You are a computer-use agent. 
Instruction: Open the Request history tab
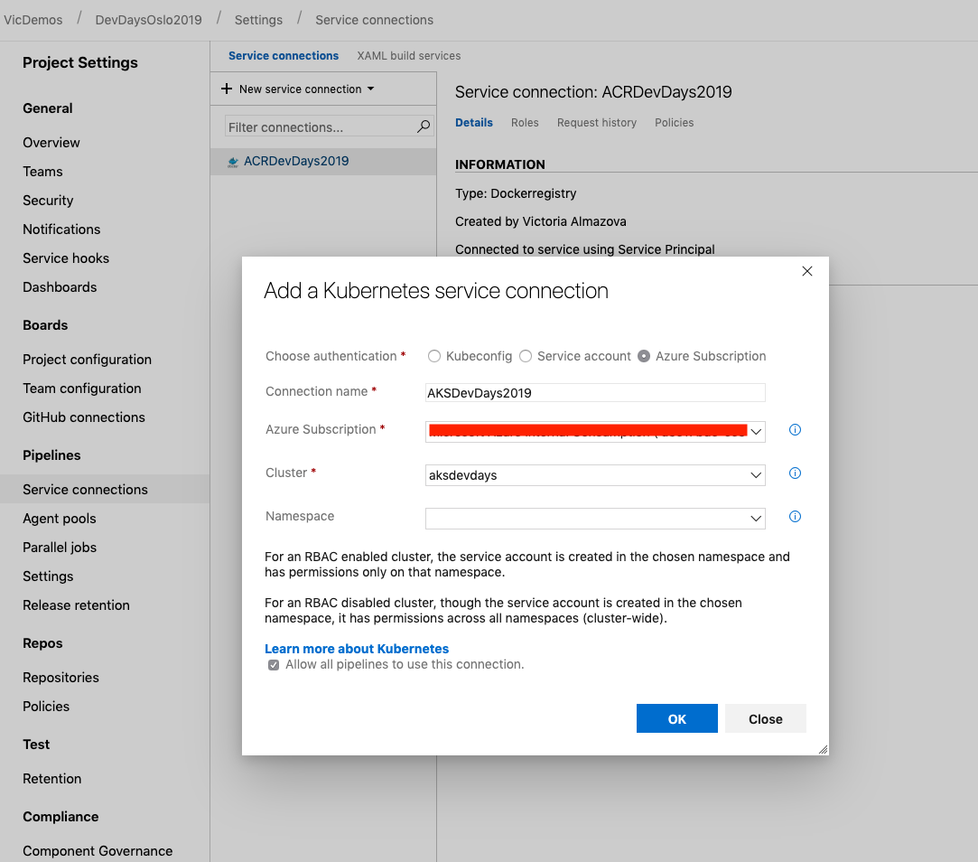596,123
